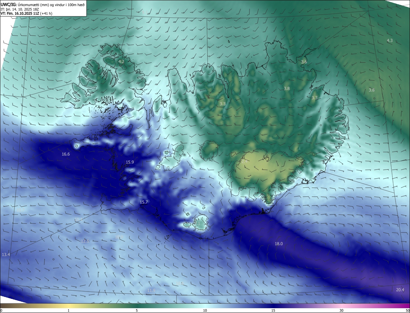Click the 0 tick on the colour scale

pos(1,310)
